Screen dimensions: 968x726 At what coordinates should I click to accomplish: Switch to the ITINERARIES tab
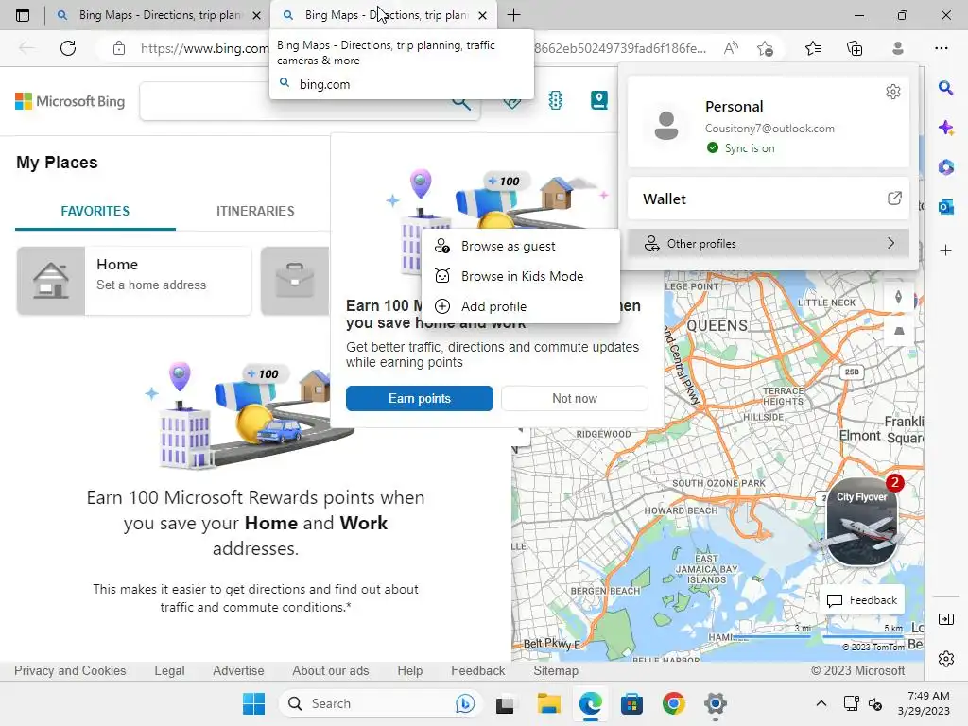tap(255, 211)
